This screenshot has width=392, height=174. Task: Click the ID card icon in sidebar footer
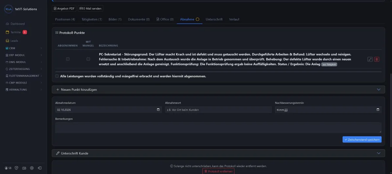24,168
